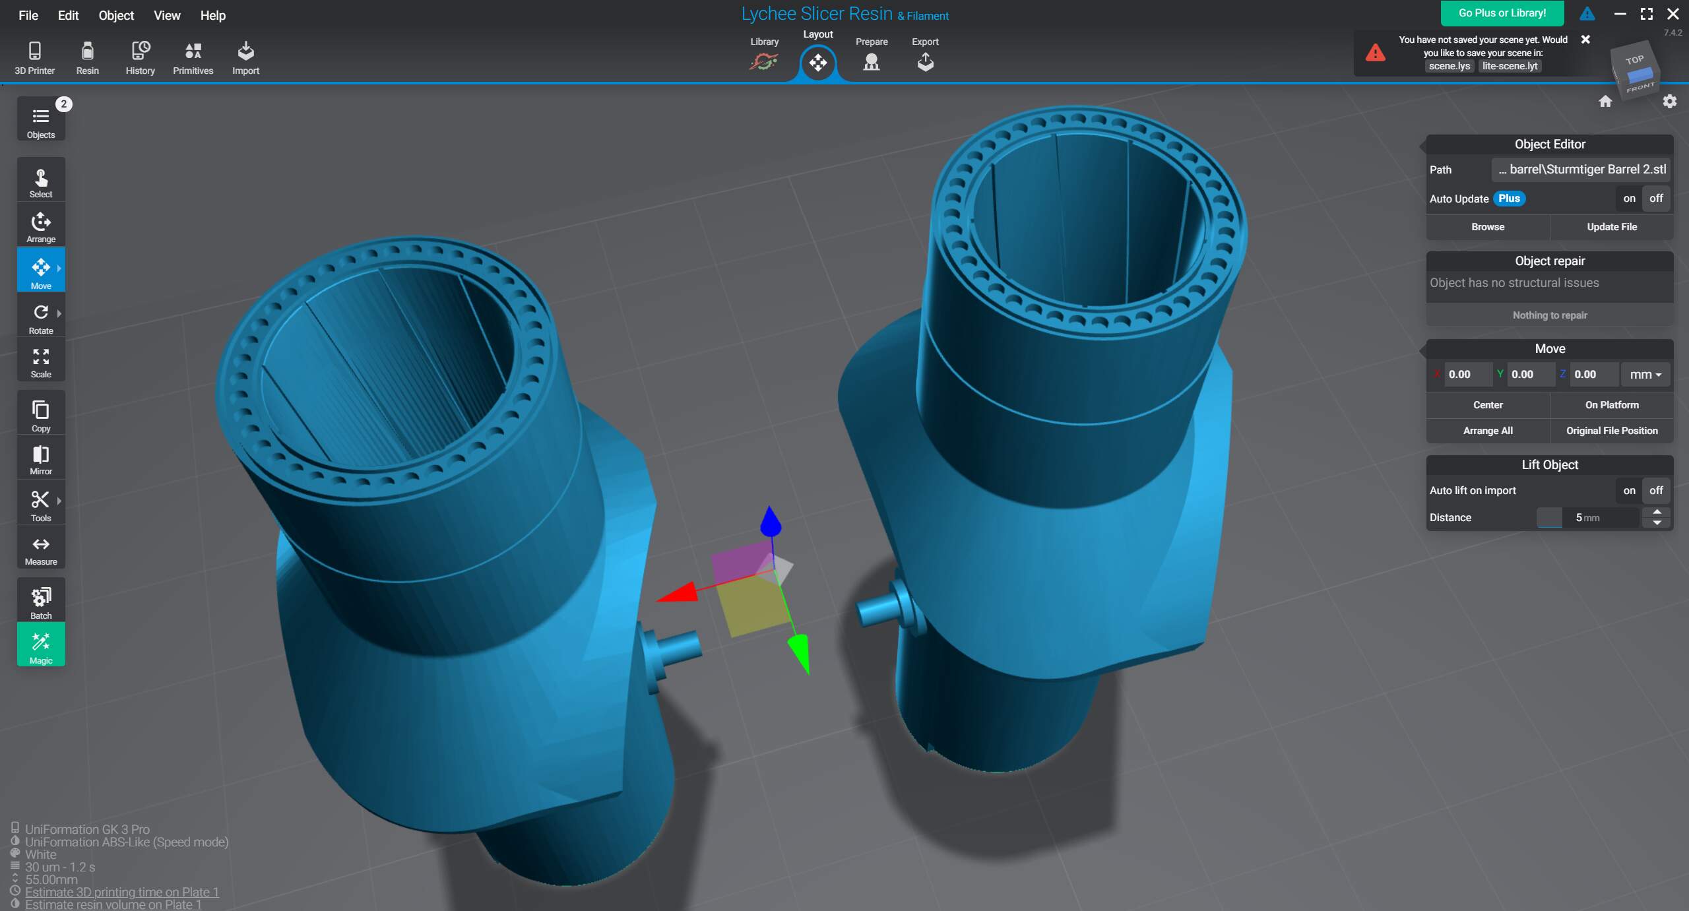The height and width of the screenshot is (911, 1689).
Task: Click the On Platform button
Action: [1611, 405]
